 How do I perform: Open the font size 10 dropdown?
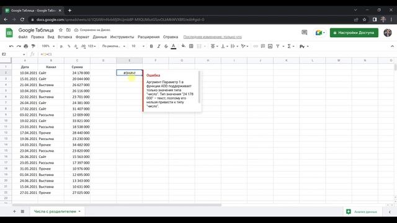(x=138, y=46)
